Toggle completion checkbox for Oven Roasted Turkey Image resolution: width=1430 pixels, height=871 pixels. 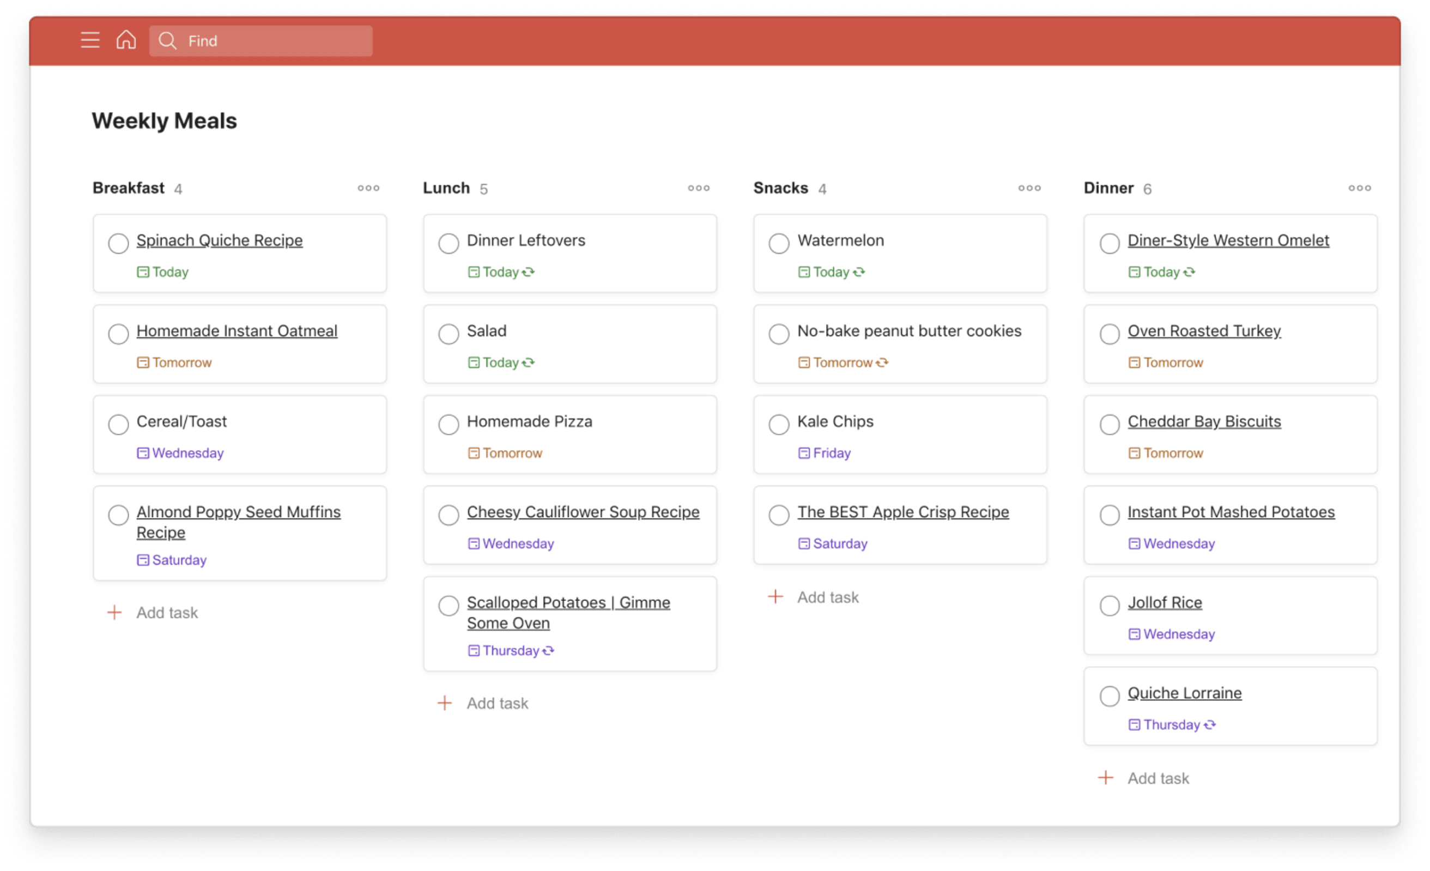1110,332
